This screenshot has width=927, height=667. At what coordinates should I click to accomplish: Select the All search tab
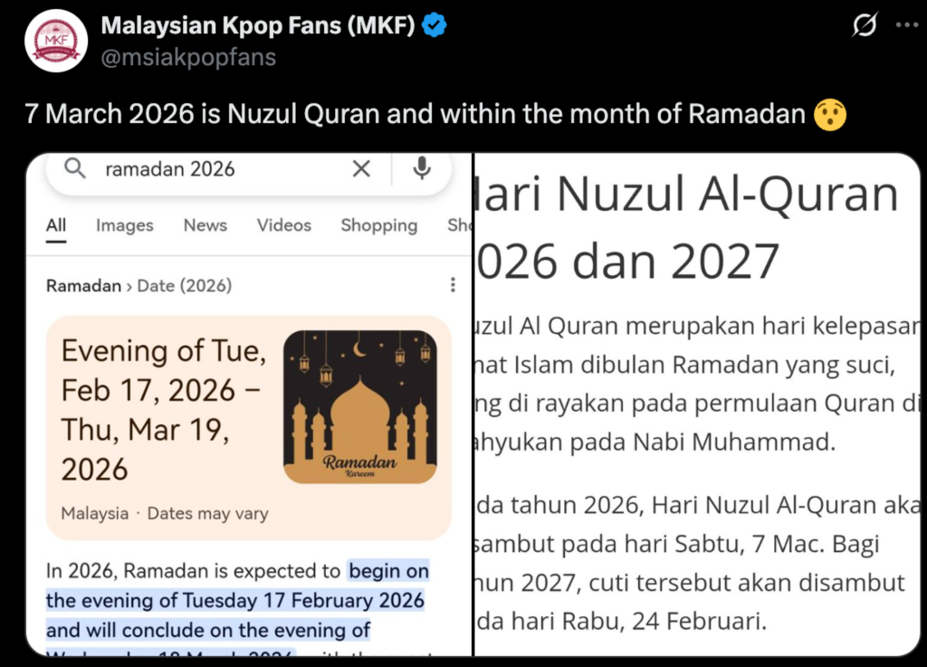[56, 225]
